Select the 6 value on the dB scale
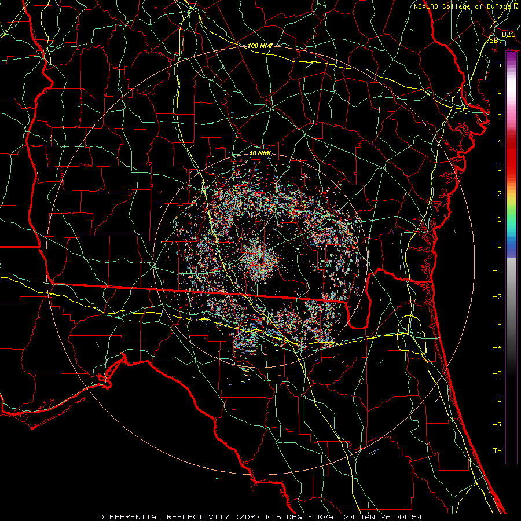 pos(500,91)
